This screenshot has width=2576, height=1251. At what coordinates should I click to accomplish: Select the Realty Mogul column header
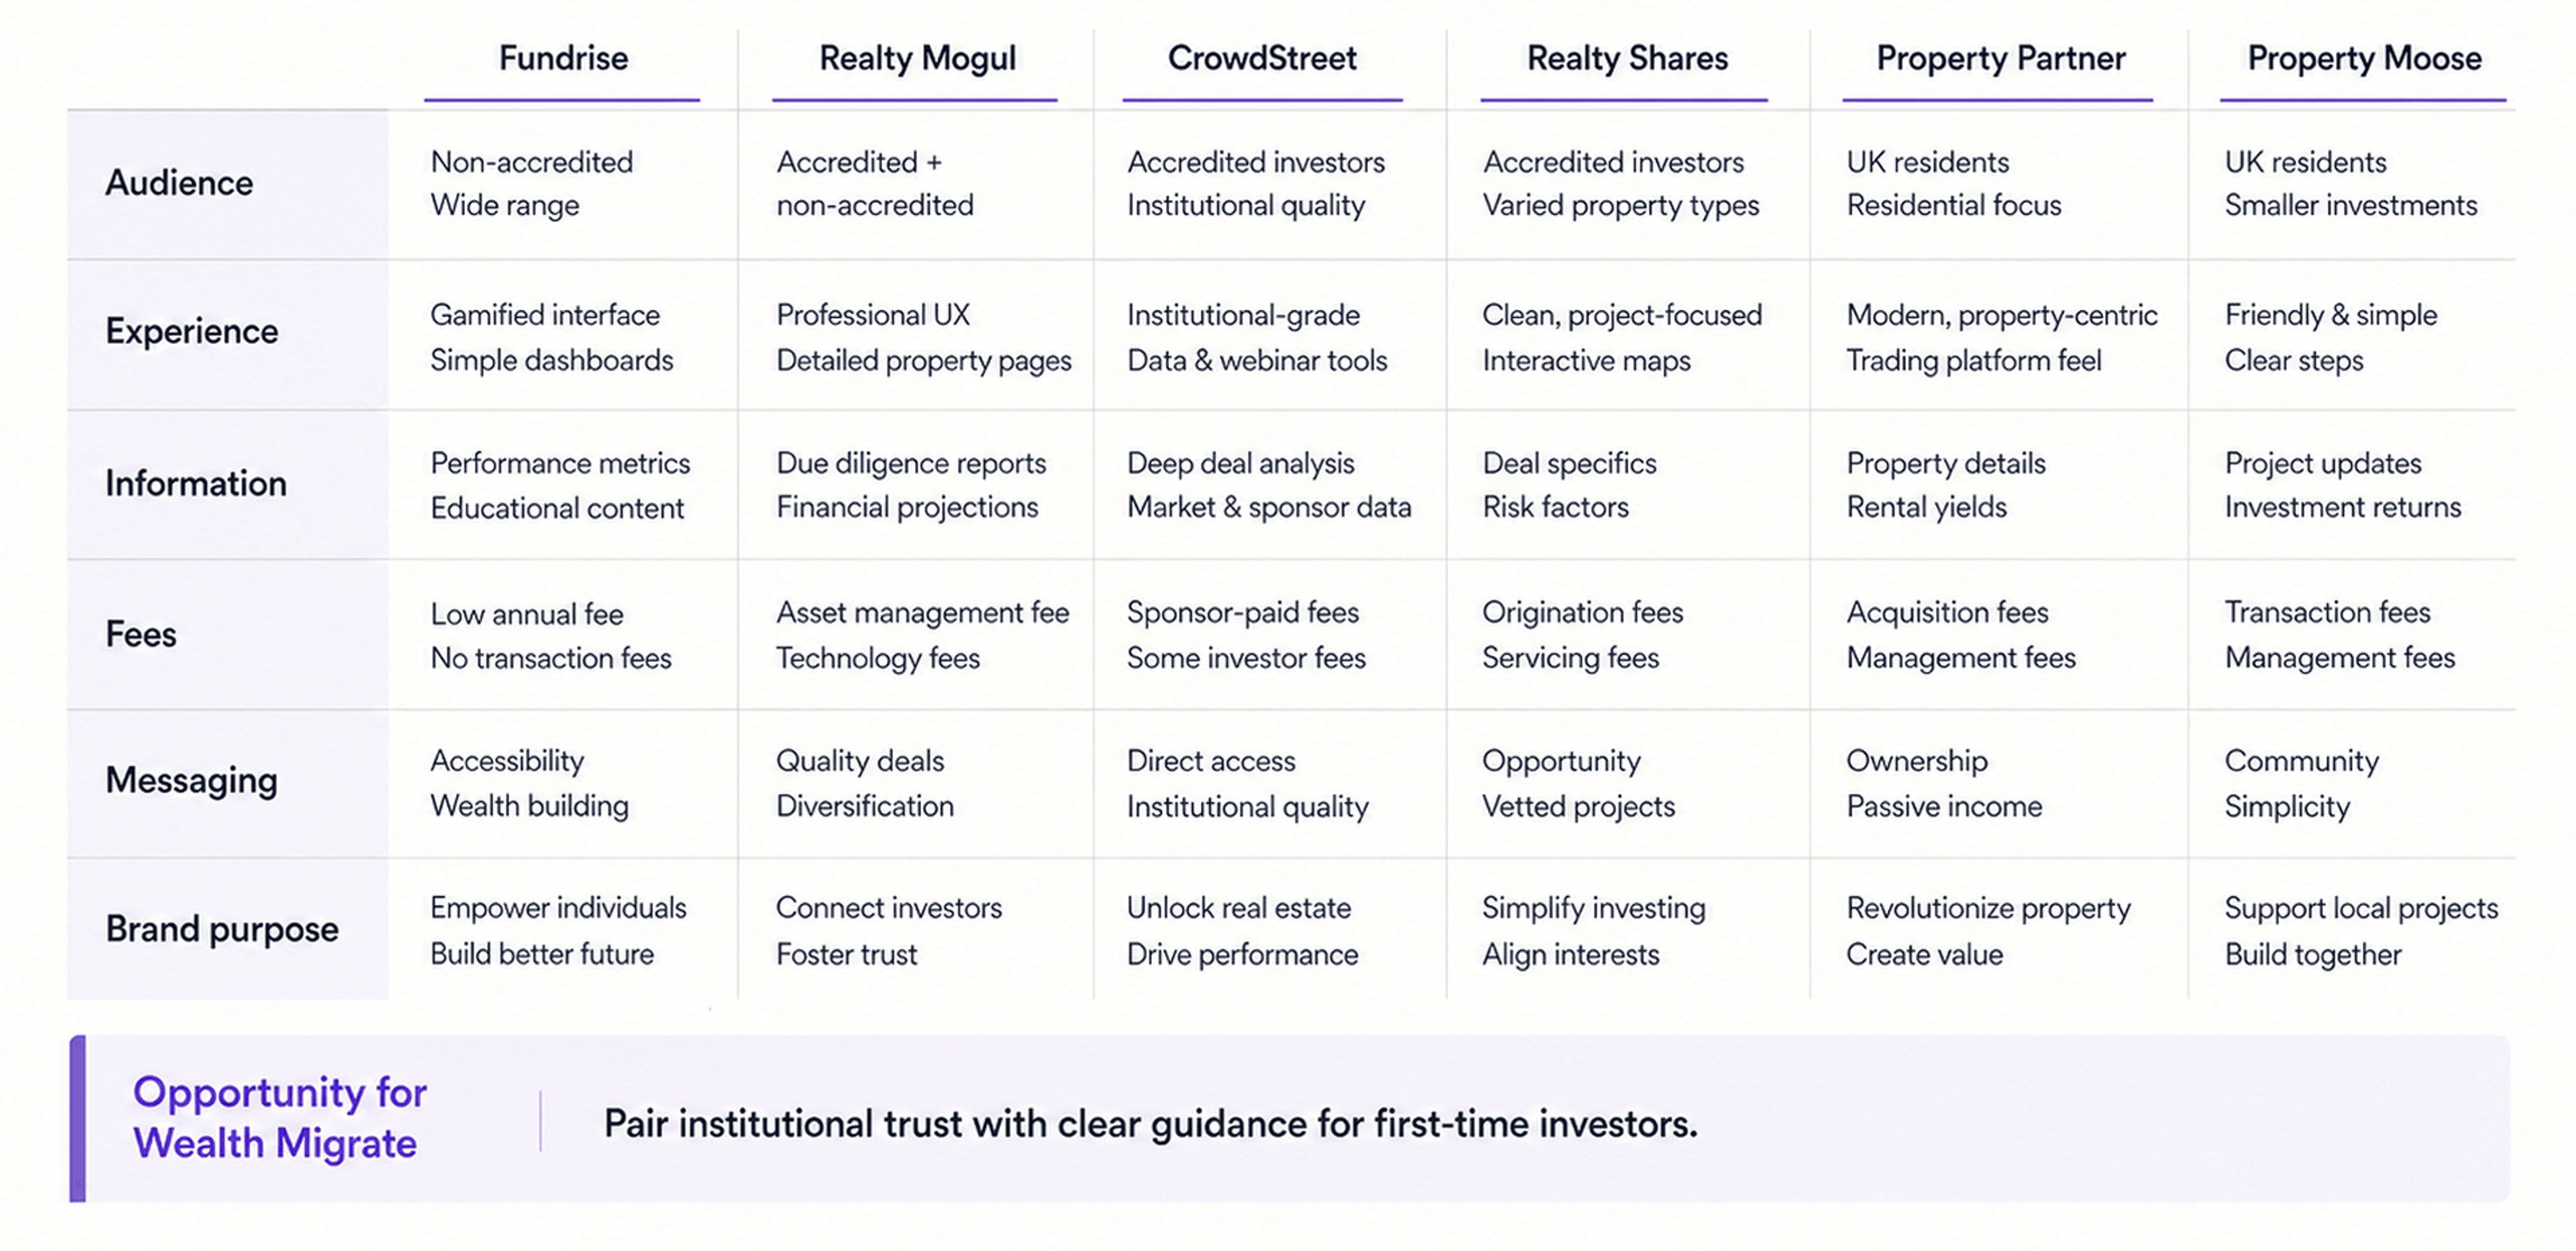(x=917, y=58)
